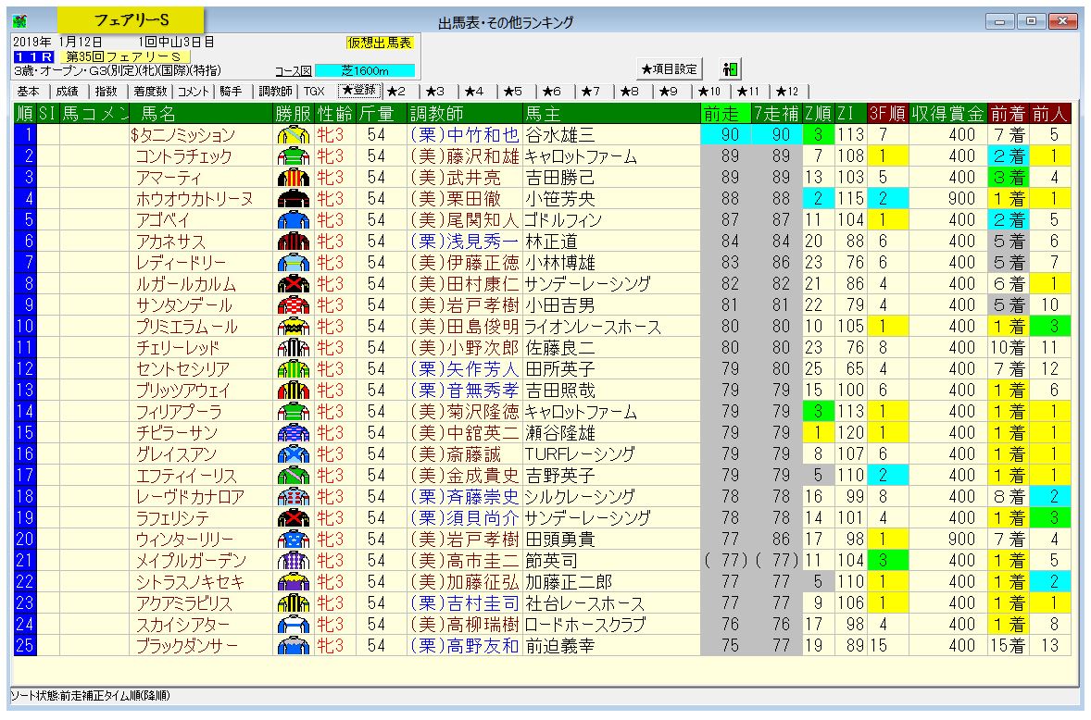Image resolution: width=1091 pixels, height=720 pixels.
Task: Sort by the 前走 column header
Action: (x=726, y=113)
